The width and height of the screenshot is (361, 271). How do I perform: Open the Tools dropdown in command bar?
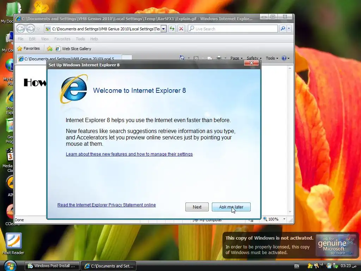click(272, 58)
